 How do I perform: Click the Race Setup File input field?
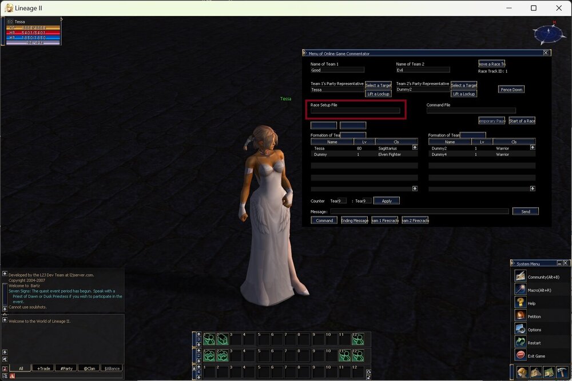[355, 111]
